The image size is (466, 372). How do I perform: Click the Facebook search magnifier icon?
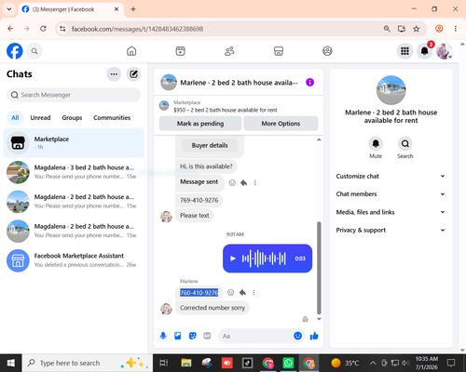pyautogui.click(x=34, y=51)
